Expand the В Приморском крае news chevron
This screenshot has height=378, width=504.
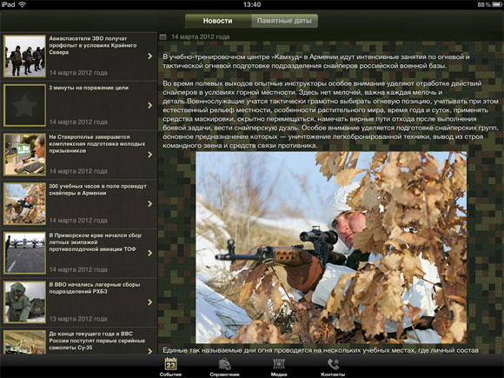pyautogui.click(x=149, y=253)
